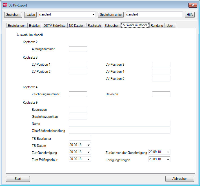
Task: Select the NC-Dateien tab
Action: click(x=77, y=26)
